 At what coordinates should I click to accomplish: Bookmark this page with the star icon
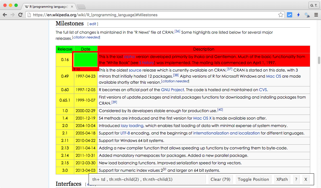(x=281, y=15)
